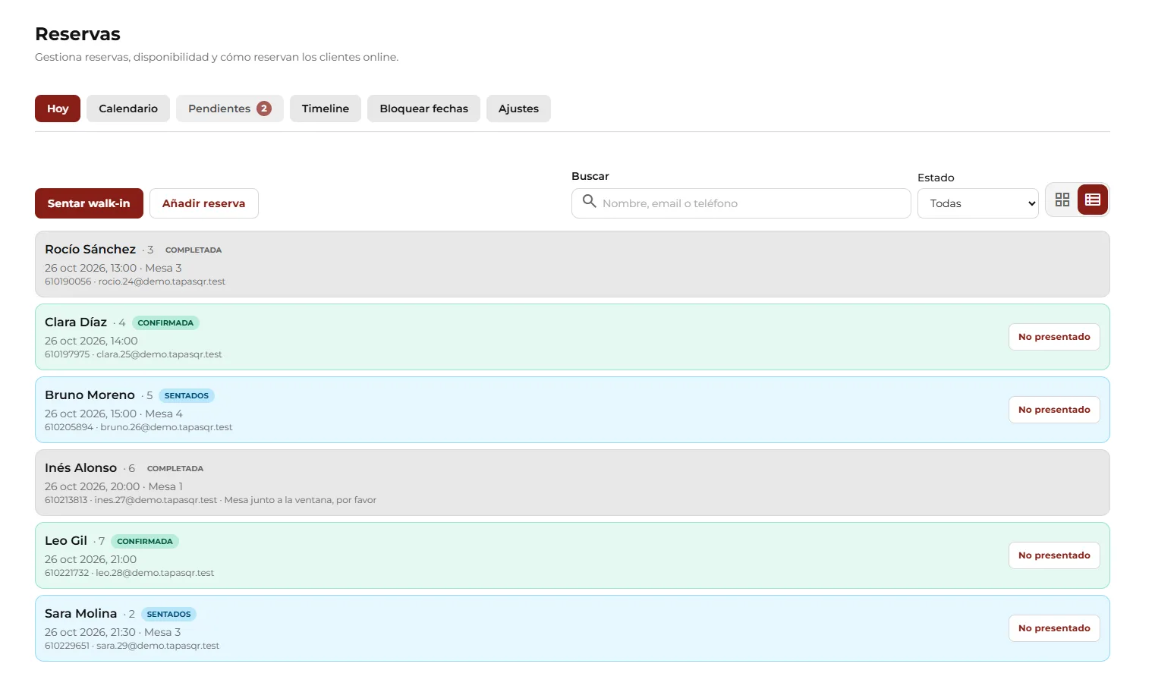Click '26 oct 2026, 14:00' on Clara Díaz row
The width and height of the screenshot is (1155, 692).
pos(91,341)
